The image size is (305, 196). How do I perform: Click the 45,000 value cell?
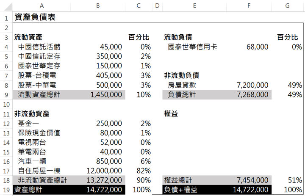pos(98,47)
